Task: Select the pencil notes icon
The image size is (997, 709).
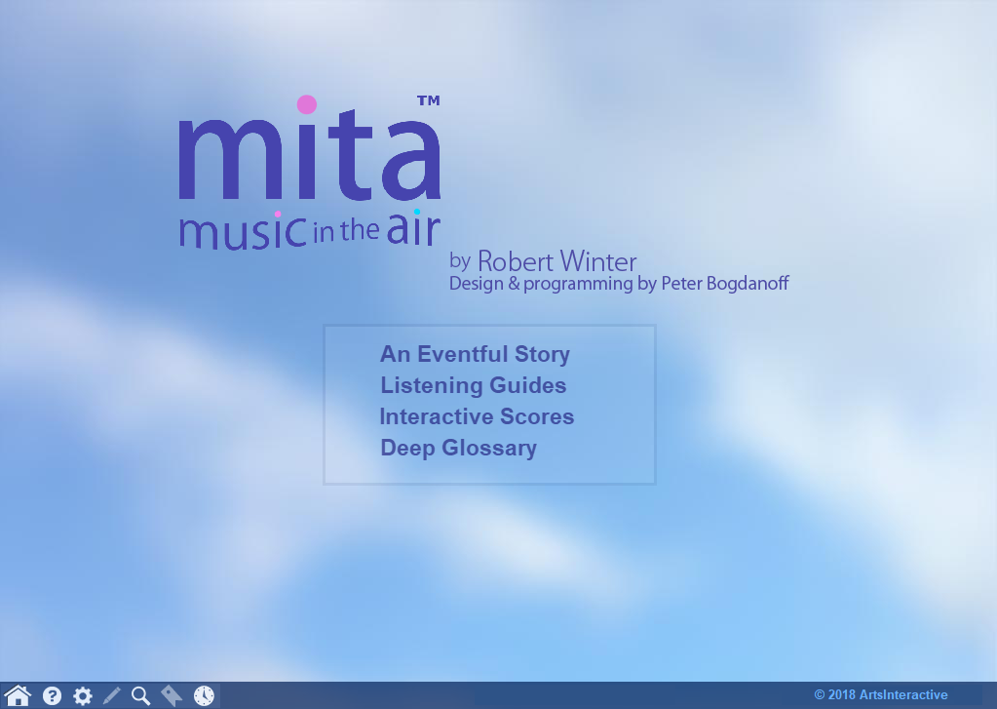Action: point(112,695)
